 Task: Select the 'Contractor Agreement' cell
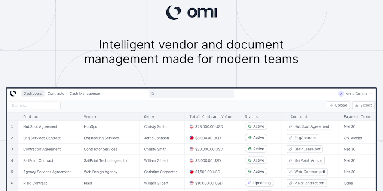42,149
